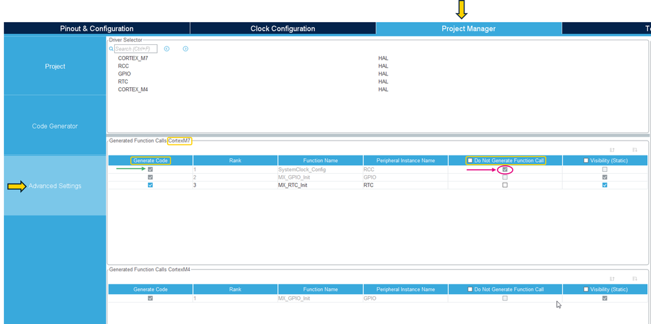This screenshot has width=651, height=324.
Task: Click GPIO peripheral cell in CortexM7 table
Action: [x=406, y=178]
